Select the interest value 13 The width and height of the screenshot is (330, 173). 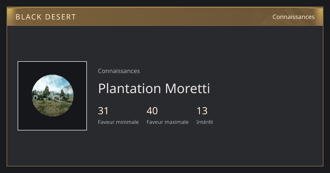(x=202, y=111)
